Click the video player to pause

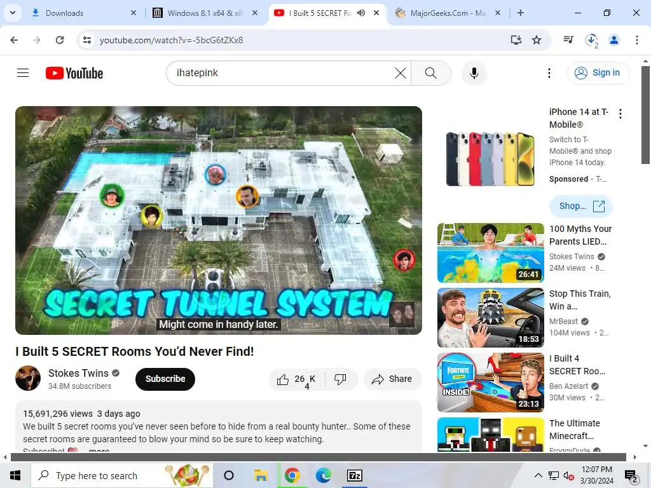coord(219,220)
